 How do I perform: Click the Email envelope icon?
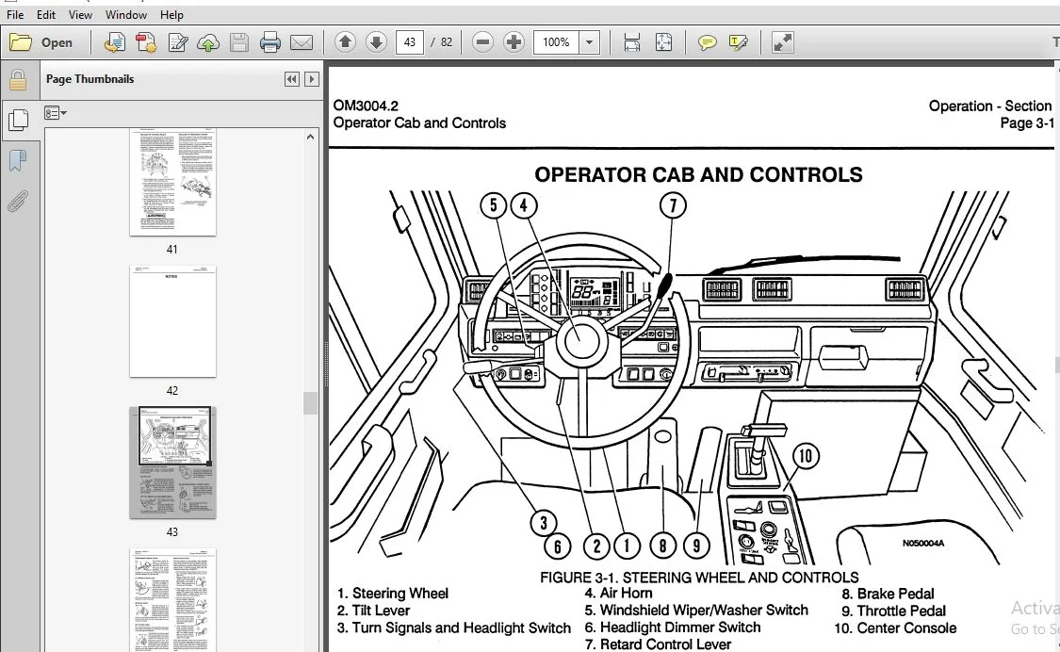coord(302,42)
